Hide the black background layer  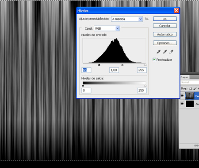pyautogui.click(x=182, y=104)
